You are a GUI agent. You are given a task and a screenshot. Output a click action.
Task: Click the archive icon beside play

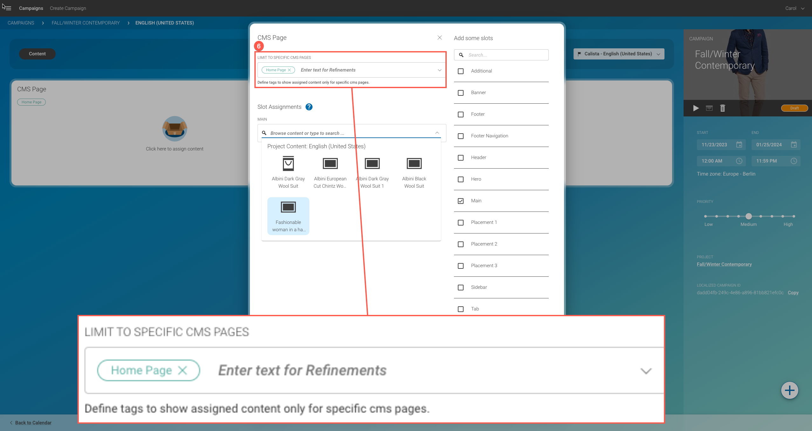click(709, 108)
